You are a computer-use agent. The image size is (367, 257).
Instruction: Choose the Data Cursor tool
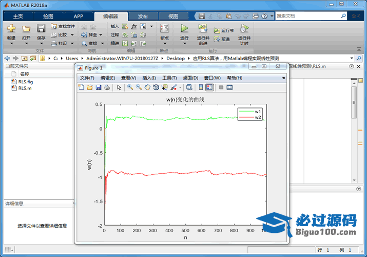165,87
